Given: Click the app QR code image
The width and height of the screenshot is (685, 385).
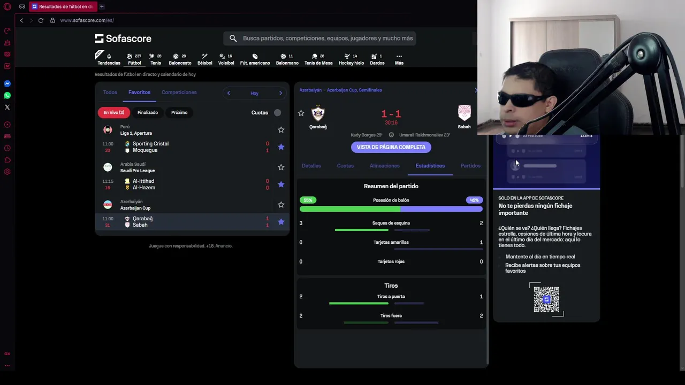Looking at the screenshot, I should [x=546, y=299].
